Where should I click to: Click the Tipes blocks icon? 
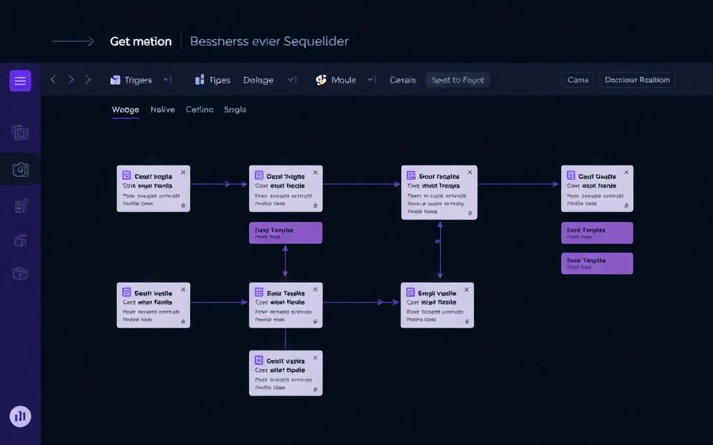click(200, 80)
